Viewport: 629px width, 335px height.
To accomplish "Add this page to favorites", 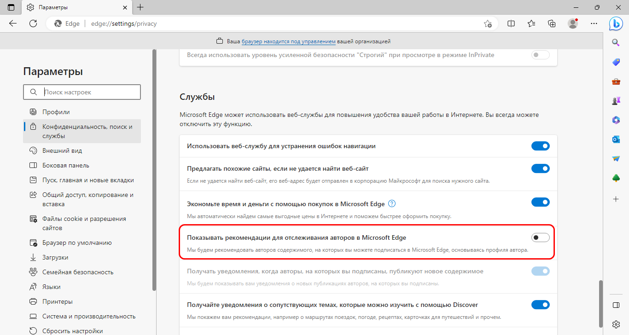I will pos(488,23).
